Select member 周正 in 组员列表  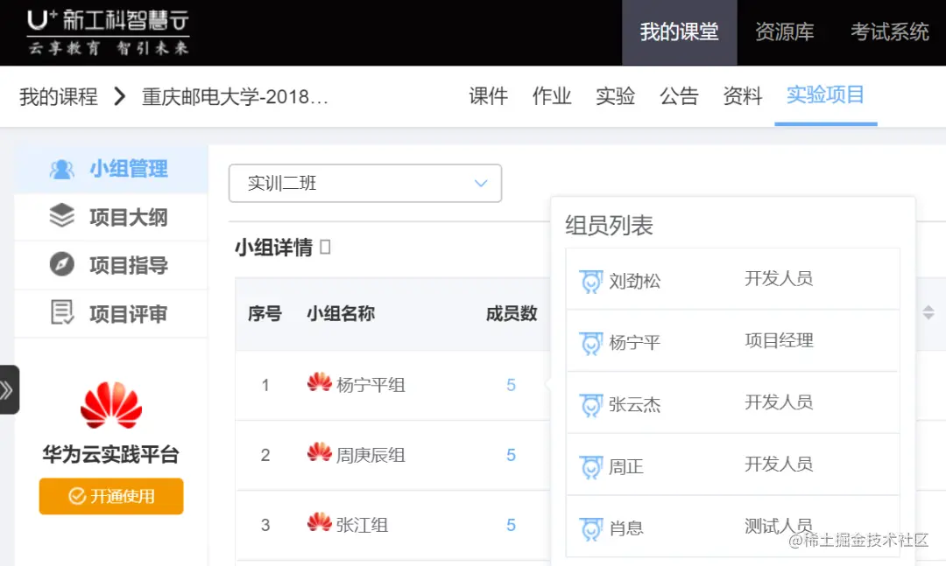pos(626,466)
